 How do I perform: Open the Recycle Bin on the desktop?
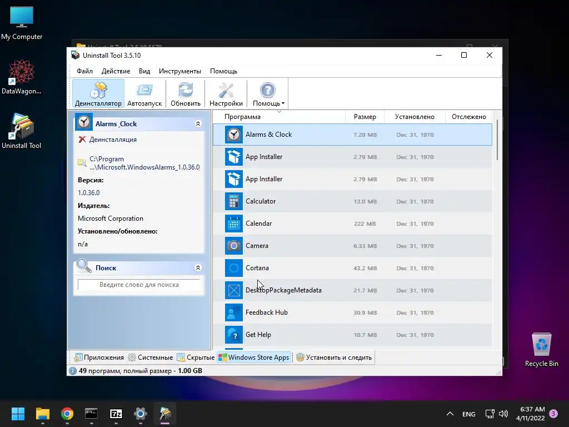(x=541, y=350)
